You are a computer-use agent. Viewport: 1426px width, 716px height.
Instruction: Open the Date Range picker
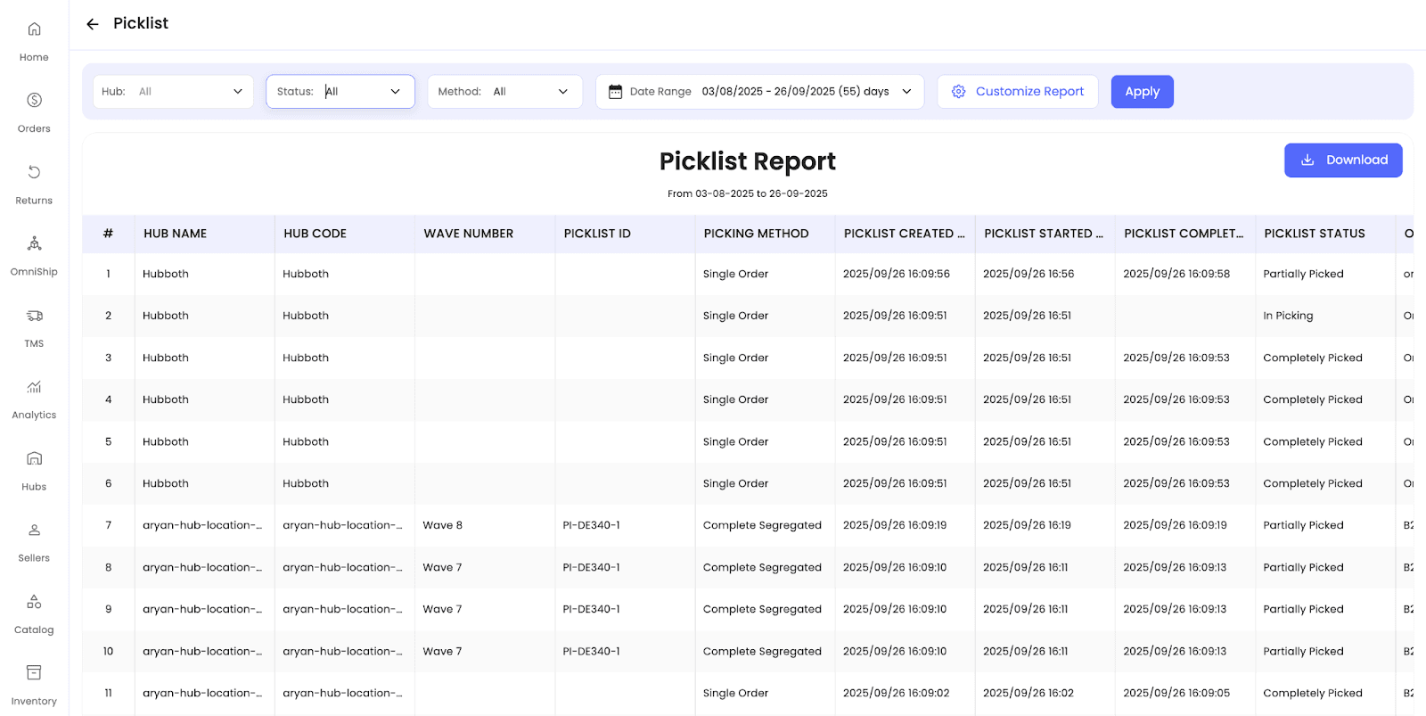coord(759,92)
